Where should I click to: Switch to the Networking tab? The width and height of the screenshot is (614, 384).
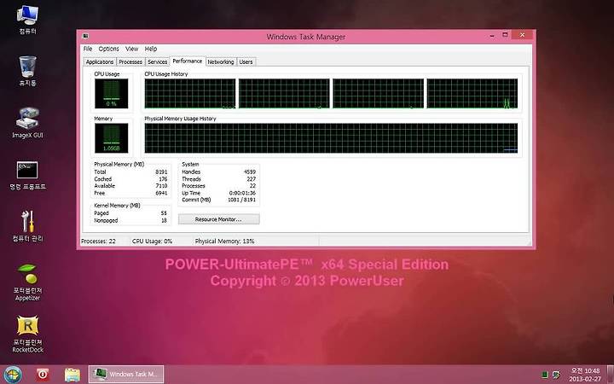[x=221, y=62]
